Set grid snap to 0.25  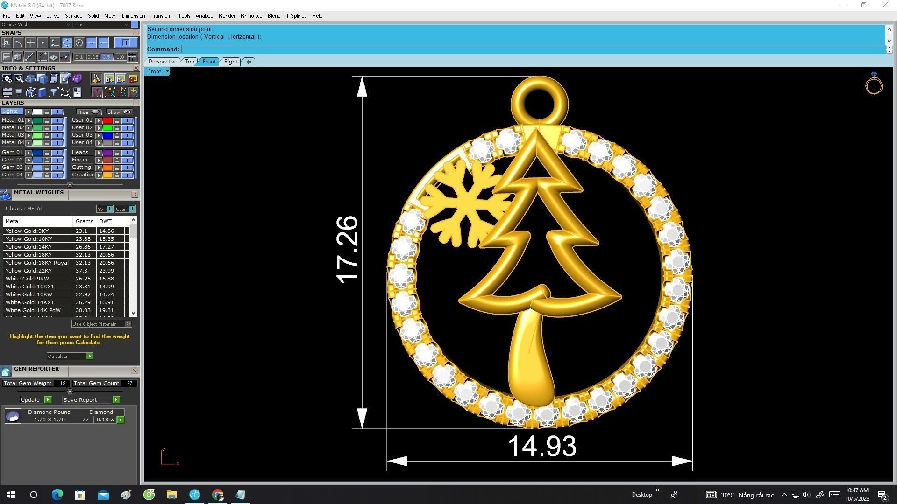pos(93,57)
